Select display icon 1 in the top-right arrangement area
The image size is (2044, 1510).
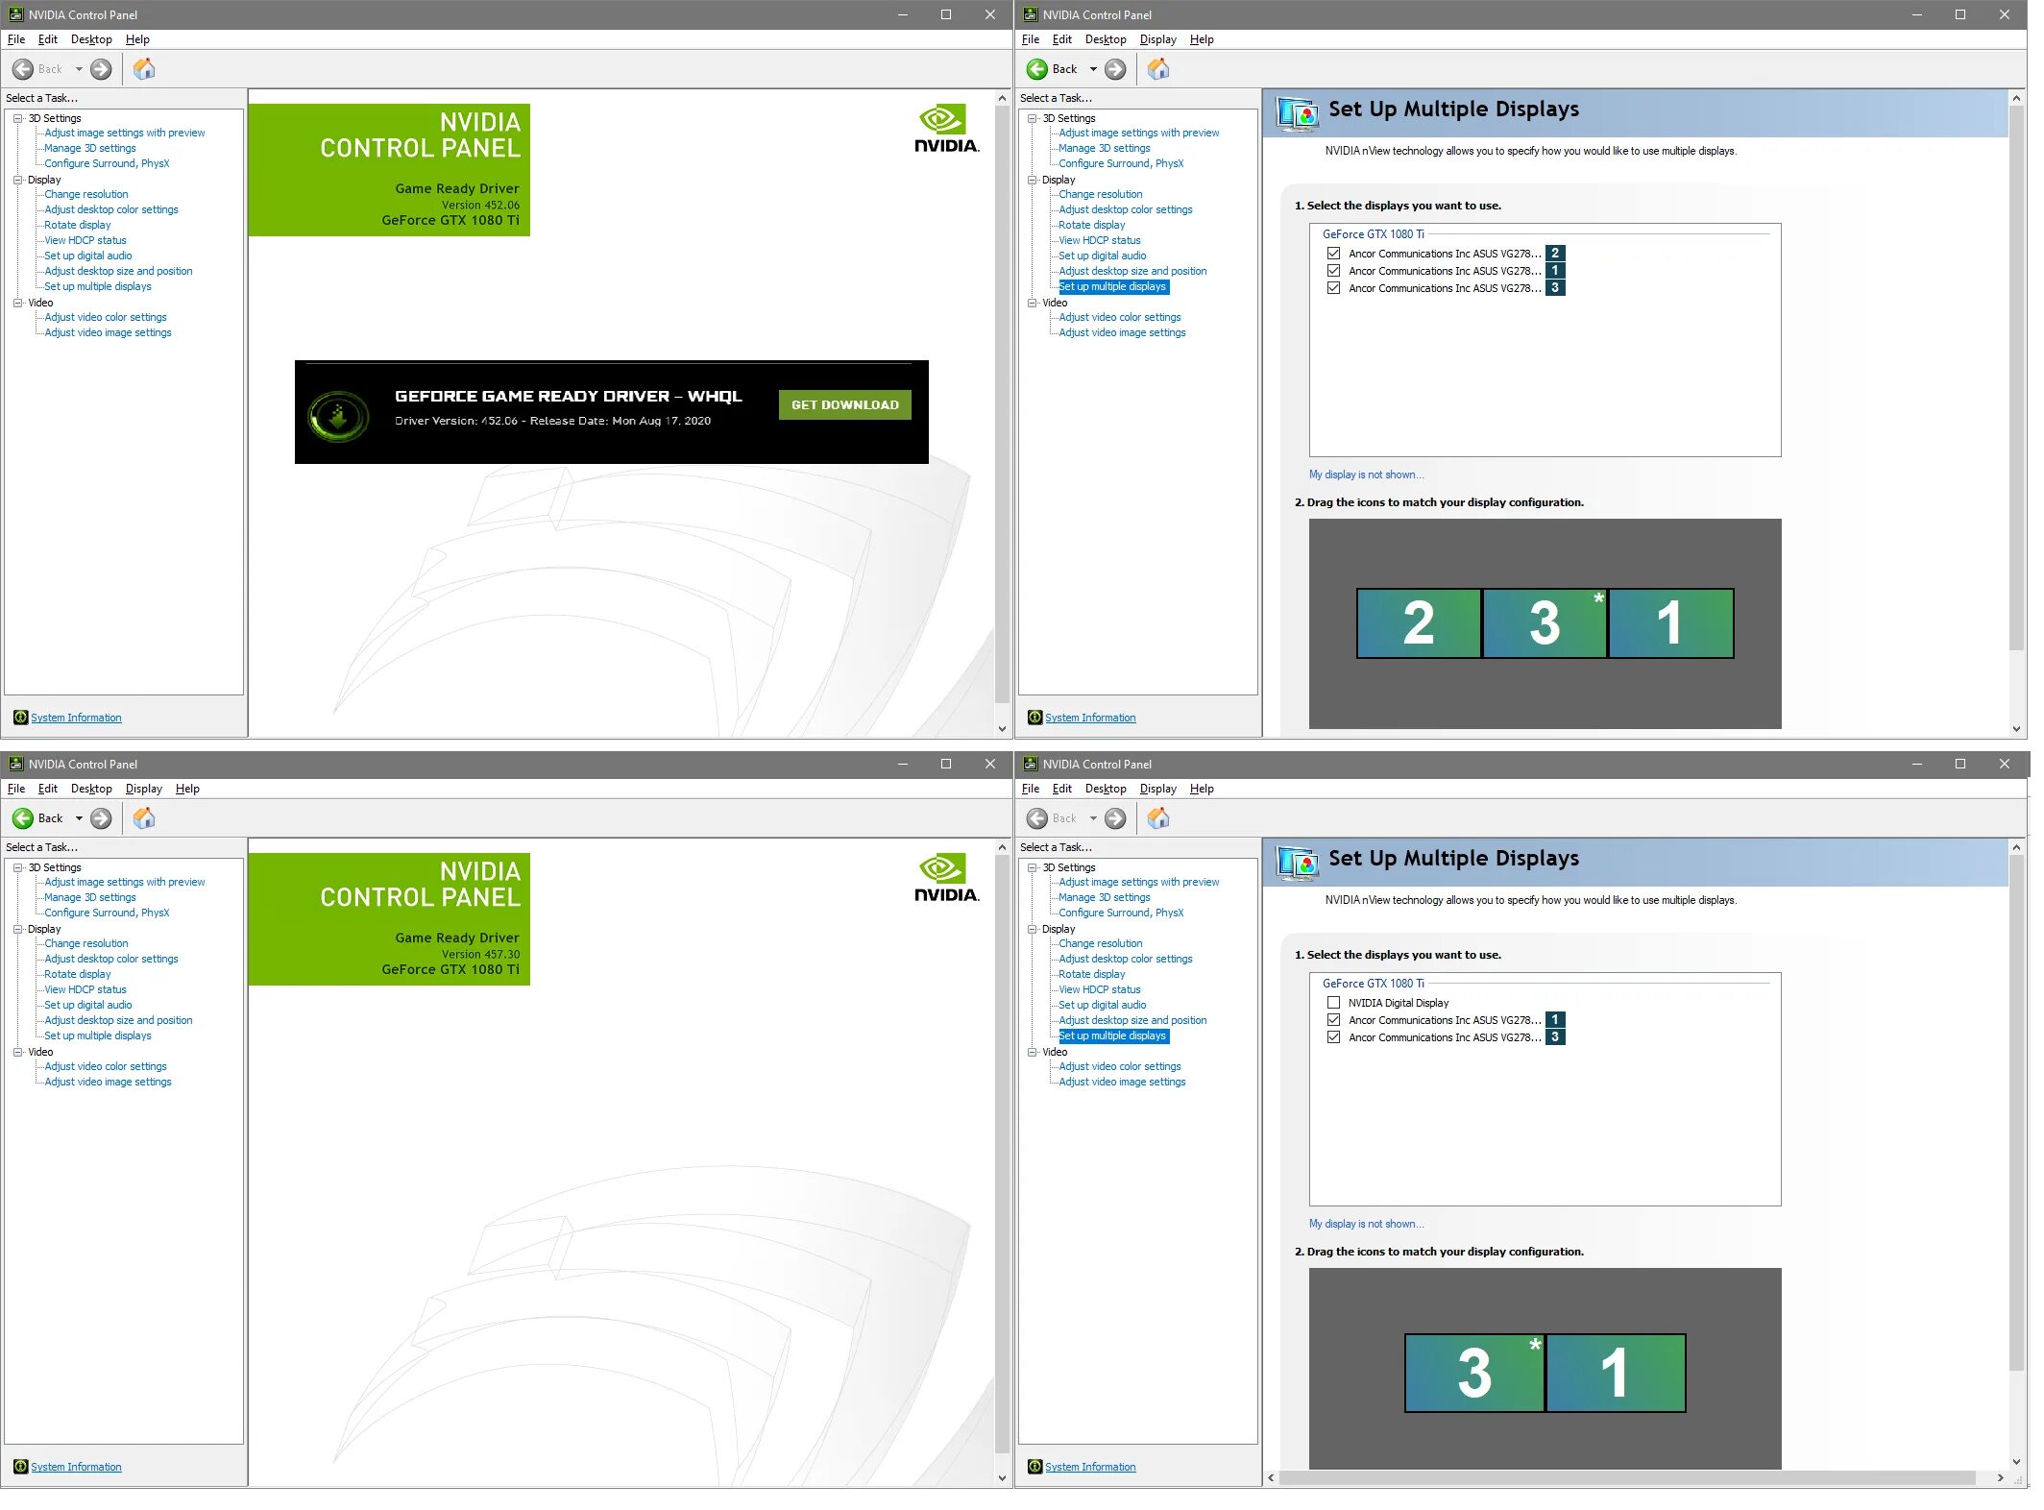1671,623
